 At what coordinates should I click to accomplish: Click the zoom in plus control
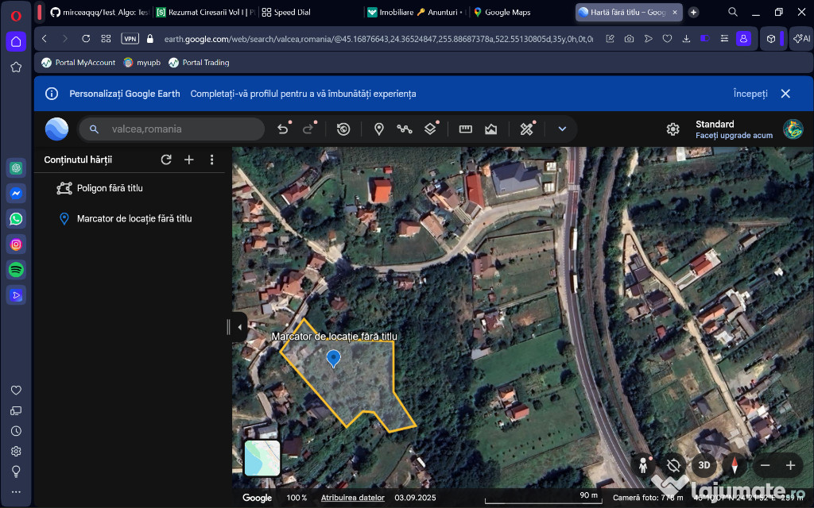tap(790, 466)
